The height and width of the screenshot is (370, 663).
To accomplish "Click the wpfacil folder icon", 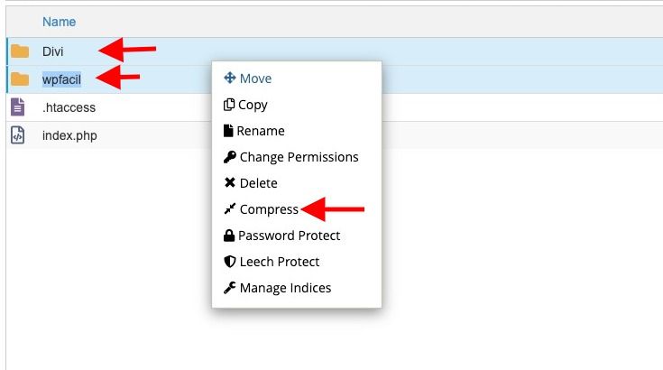I will point(20,79).
